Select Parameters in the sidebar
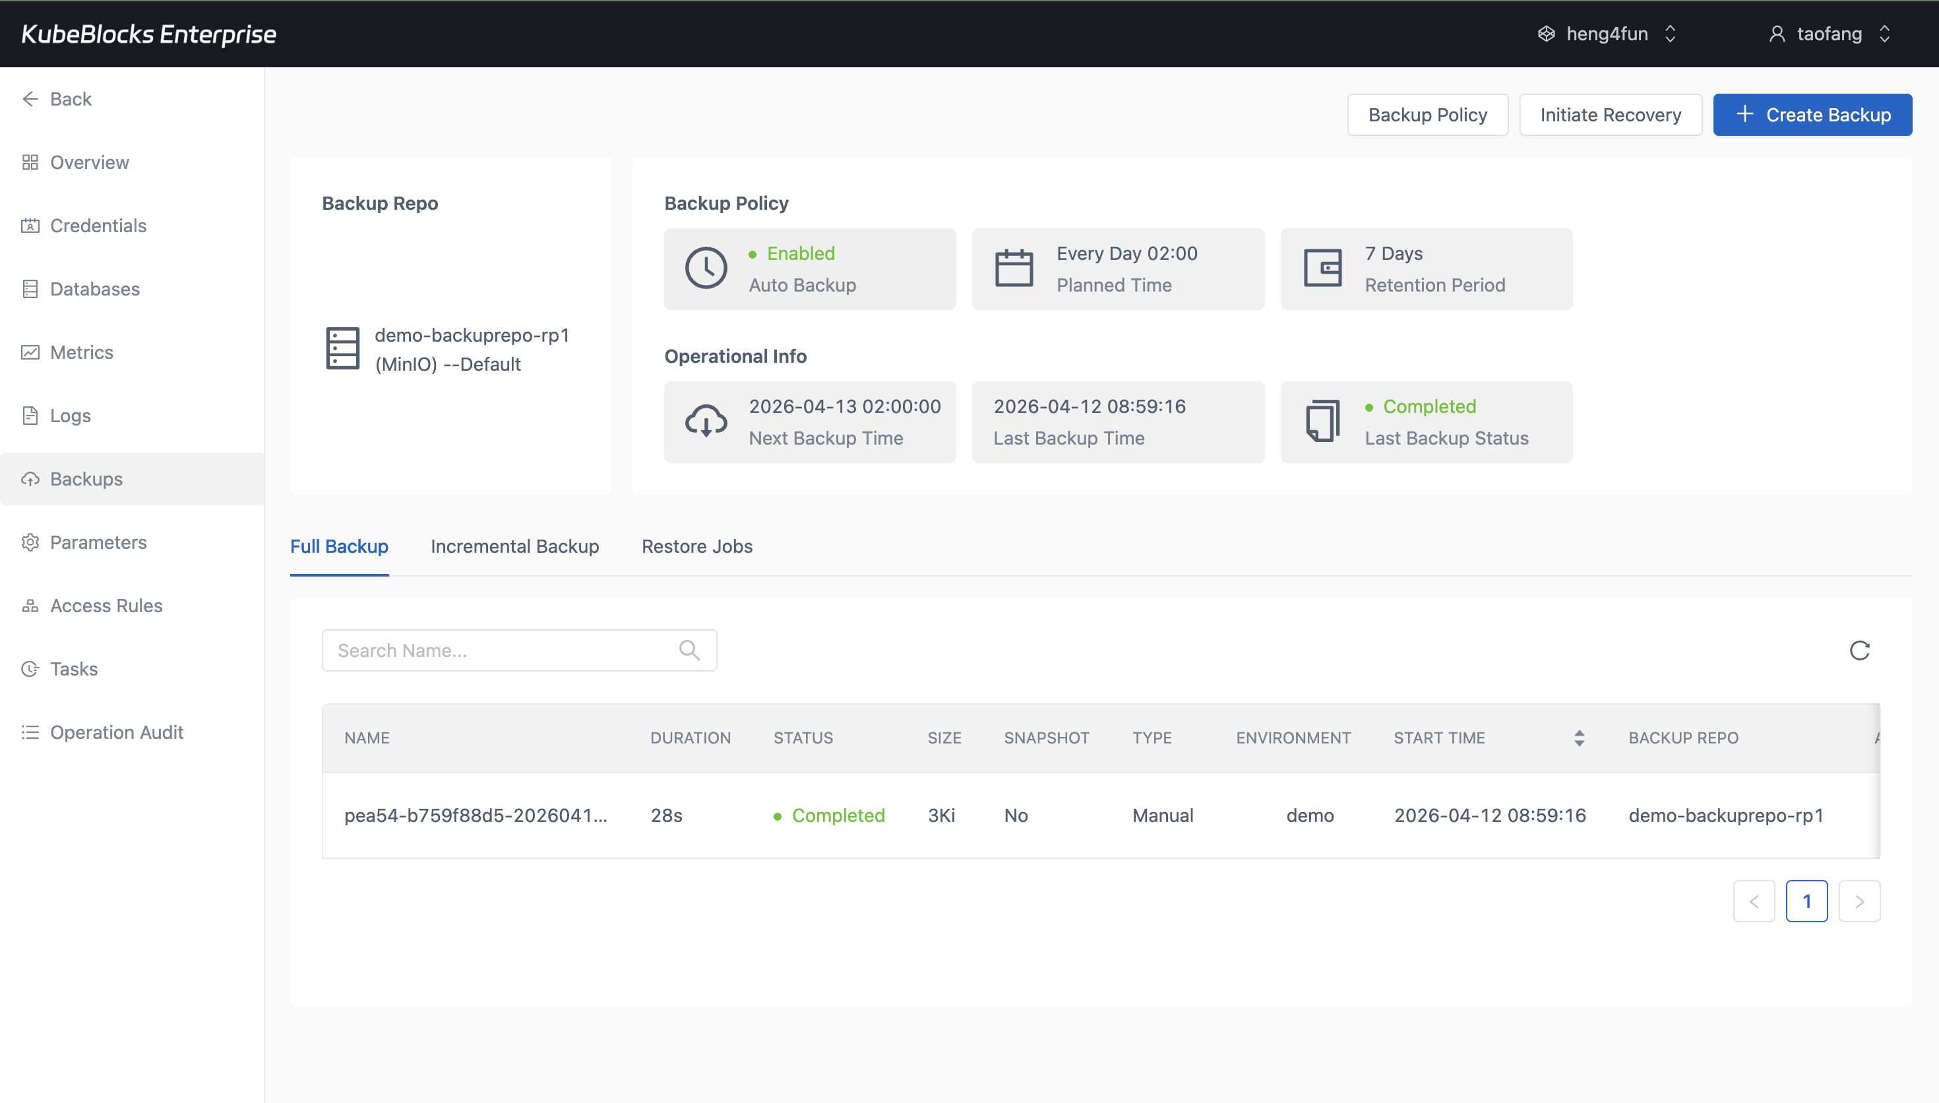The width and height of the screenshot is (1939, 1103). click(98, 542)
